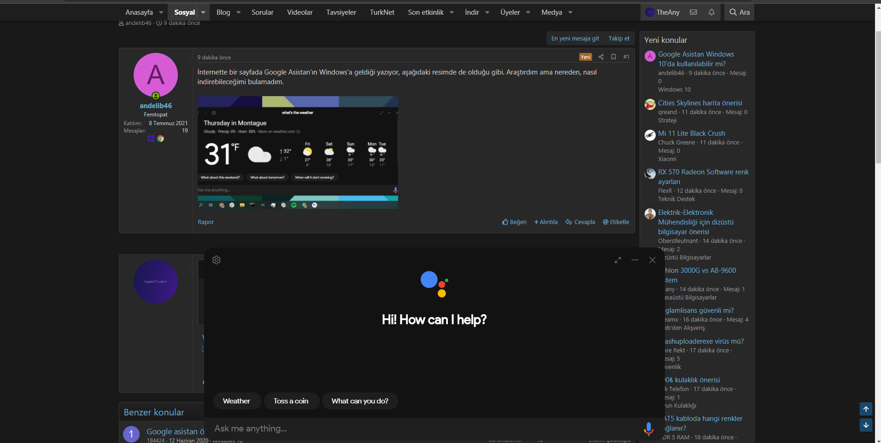Open Google Assistant settings gear
881x443 pixels.
[217, 260]
